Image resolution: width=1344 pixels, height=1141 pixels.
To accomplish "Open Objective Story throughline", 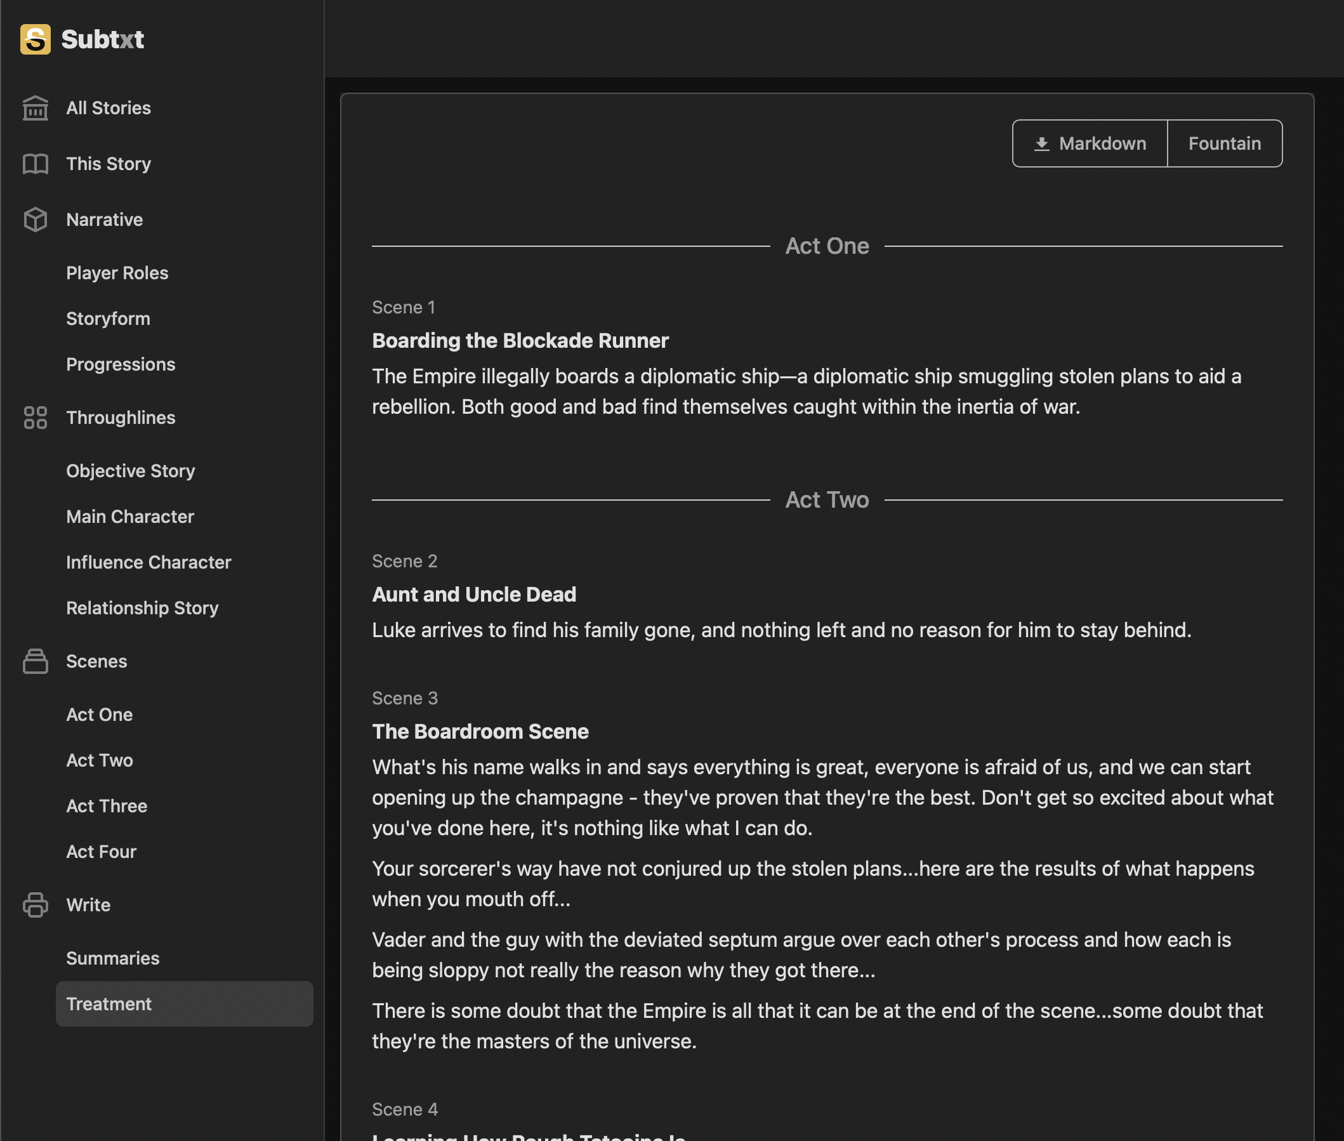I will [x=130, y=471].
